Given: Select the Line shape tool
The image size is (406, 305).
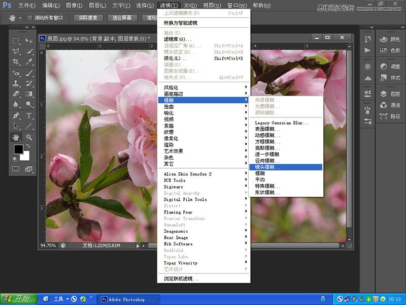Looking at the screenshot, I should (x=29, y=126).
